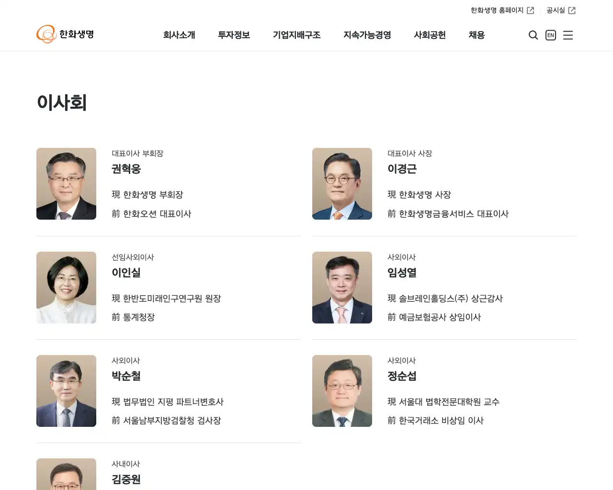Open the 공시실 link

556,11
